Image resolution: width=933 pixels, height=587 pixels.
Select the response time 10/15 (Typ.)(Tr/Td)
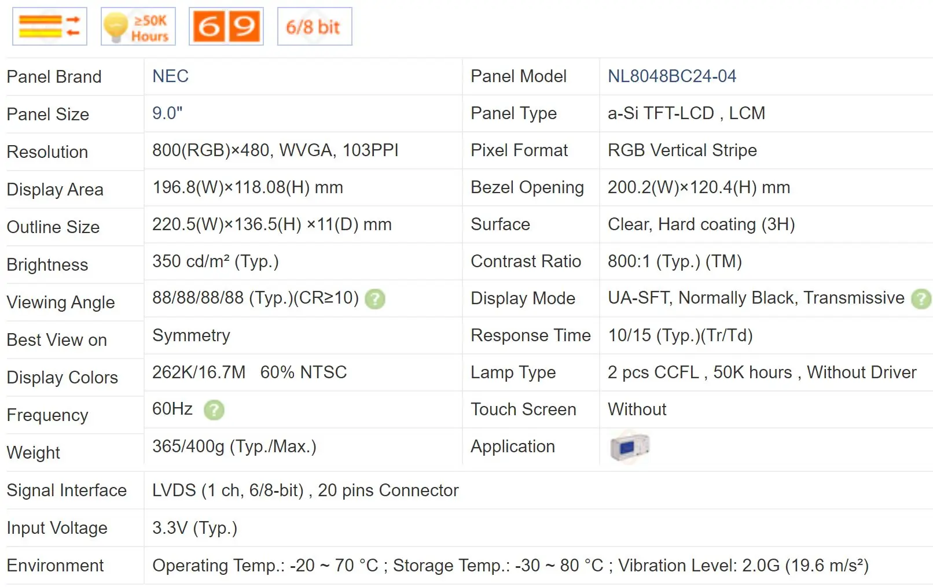[680, 335]
